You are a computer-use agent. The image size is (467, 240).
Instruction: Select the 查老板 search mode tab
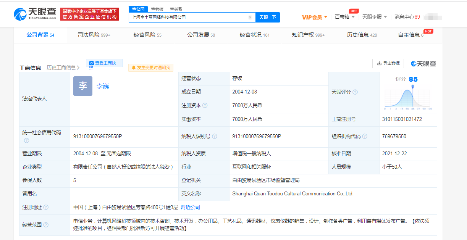157,9
